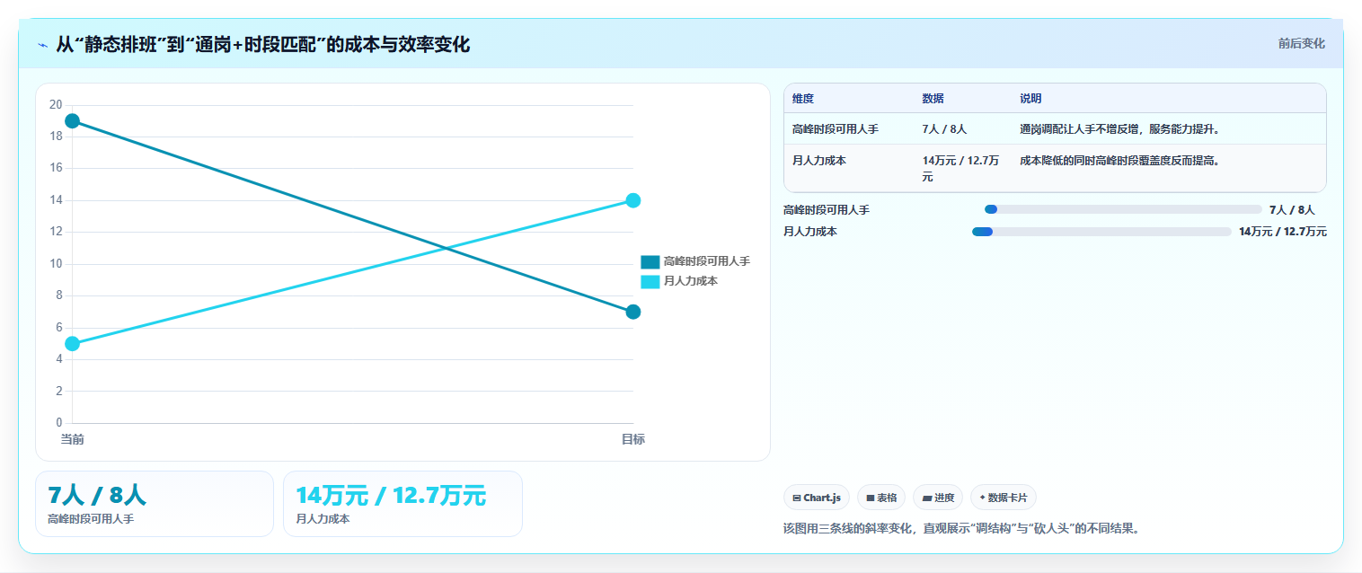Click the dark teal point at 目标
Image resolution: width=1362 pixels, height=573 pixels.
(x=632, y=312)
